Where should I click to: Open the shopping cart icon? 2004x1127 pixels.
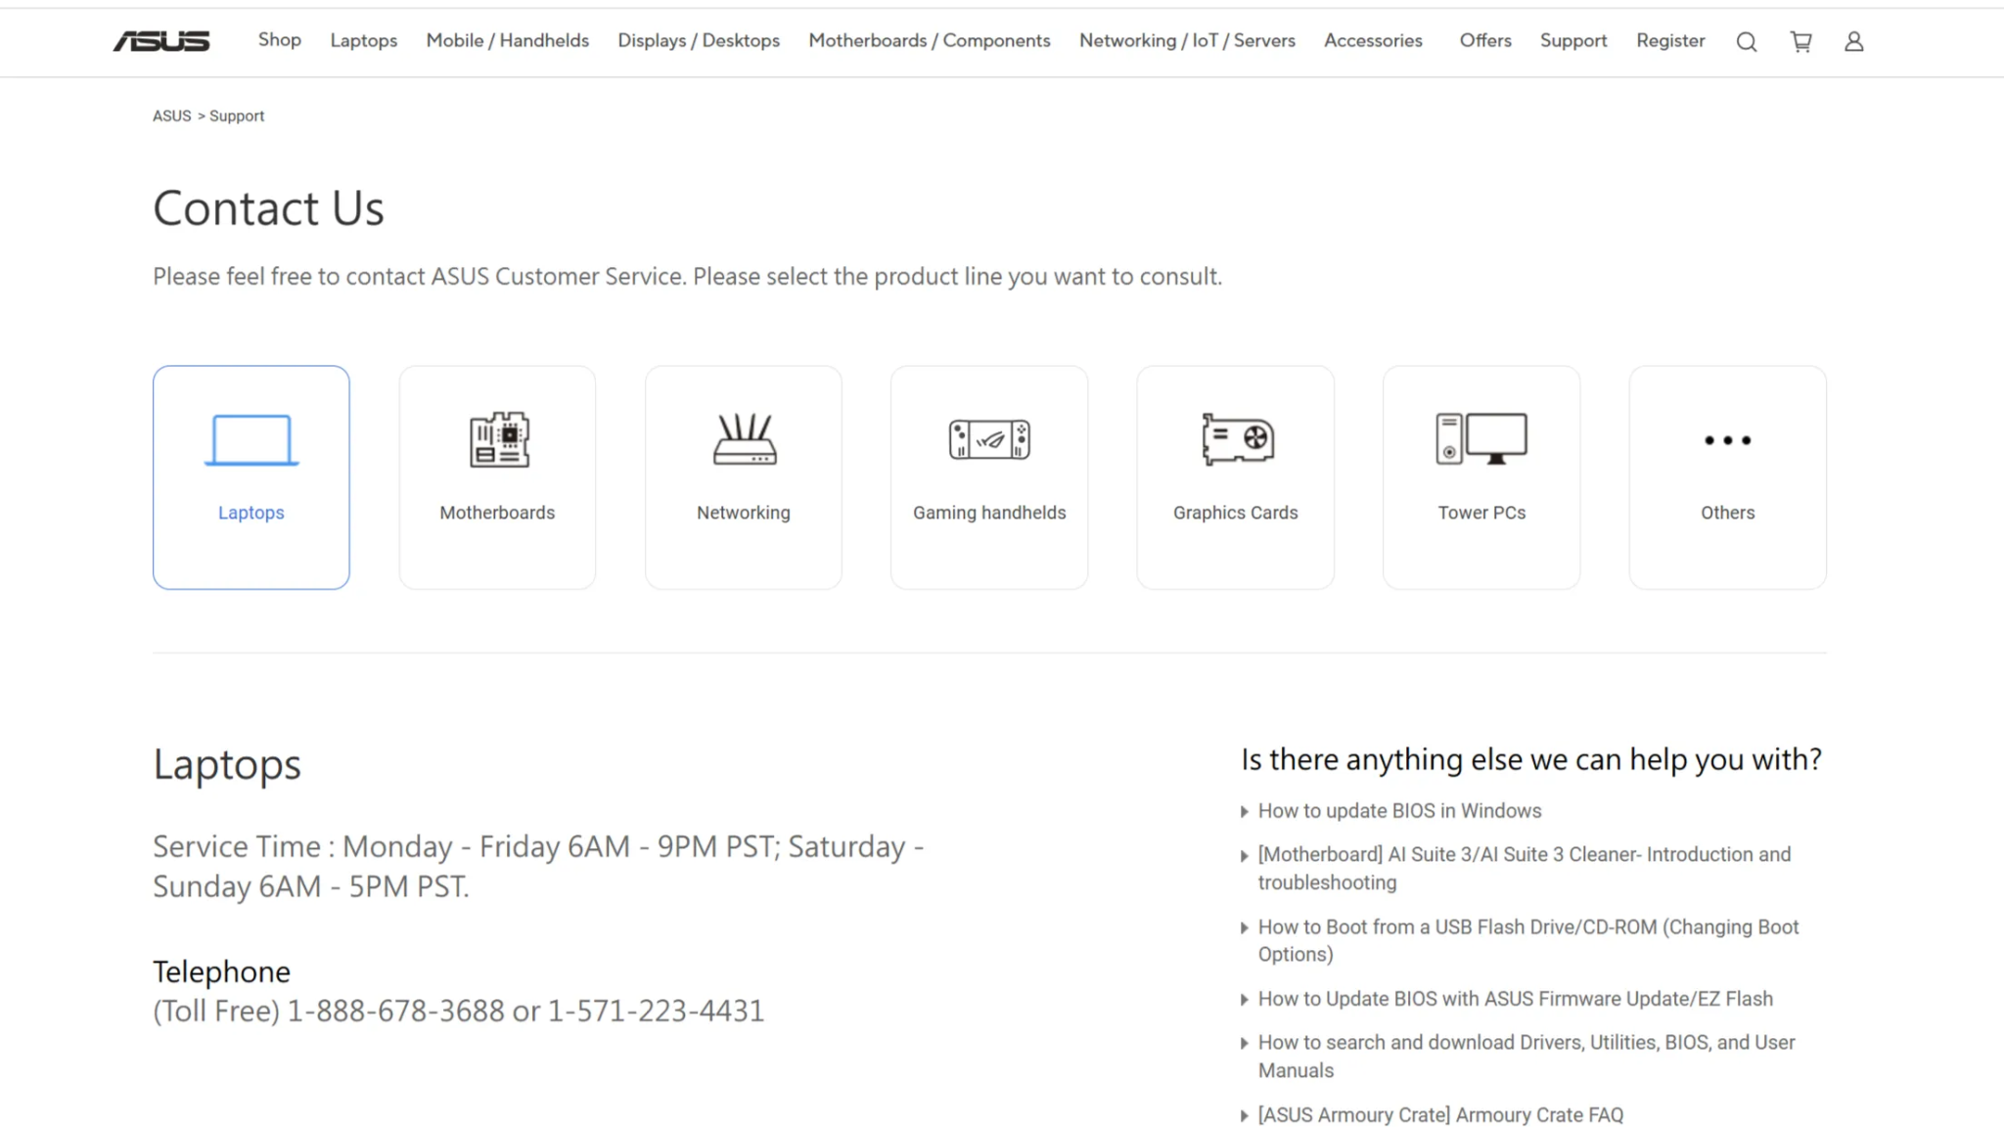[1800, 41]
